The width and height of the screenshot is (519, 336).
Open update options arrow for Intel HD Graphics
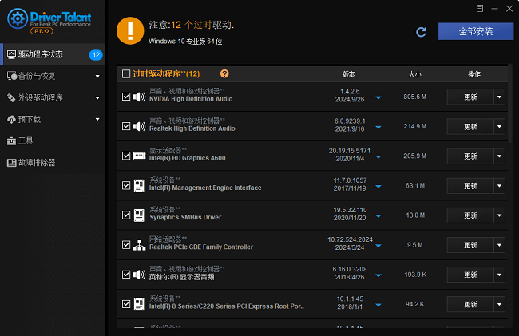500,156
